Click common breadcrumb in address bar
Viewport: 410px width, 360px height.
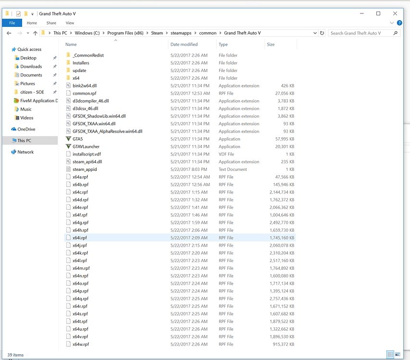[x=208, y=33]
